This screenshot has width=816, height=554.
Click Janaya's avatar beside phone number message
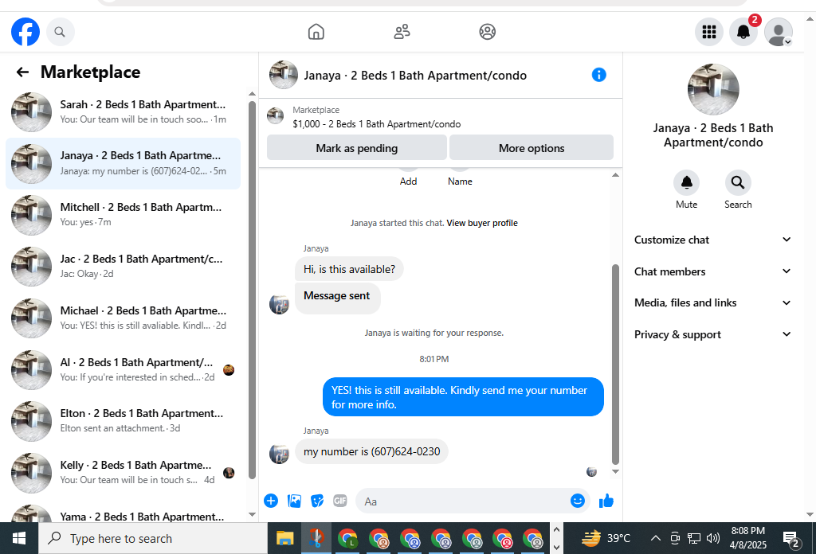pyautogui.click(x=279, y=454)
